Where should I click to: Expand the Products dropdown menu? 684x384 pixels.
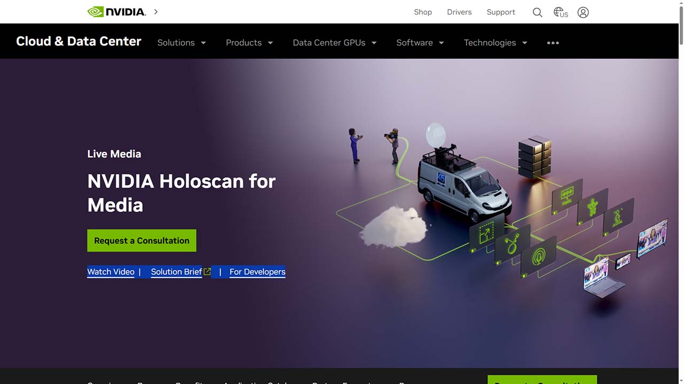coord(249,43)
